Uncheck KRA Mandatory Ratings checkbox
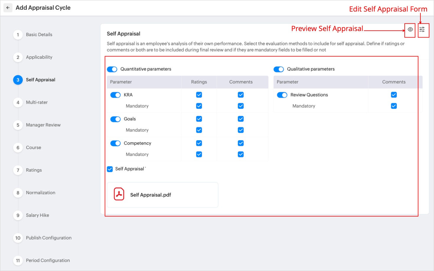Screen dimensions: 434x271 pyautogui.click(x=199, y=106)
